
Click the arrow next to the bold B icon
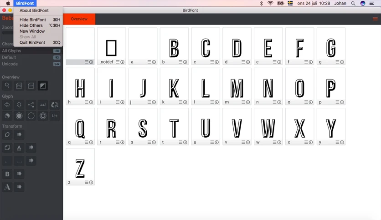19,174
